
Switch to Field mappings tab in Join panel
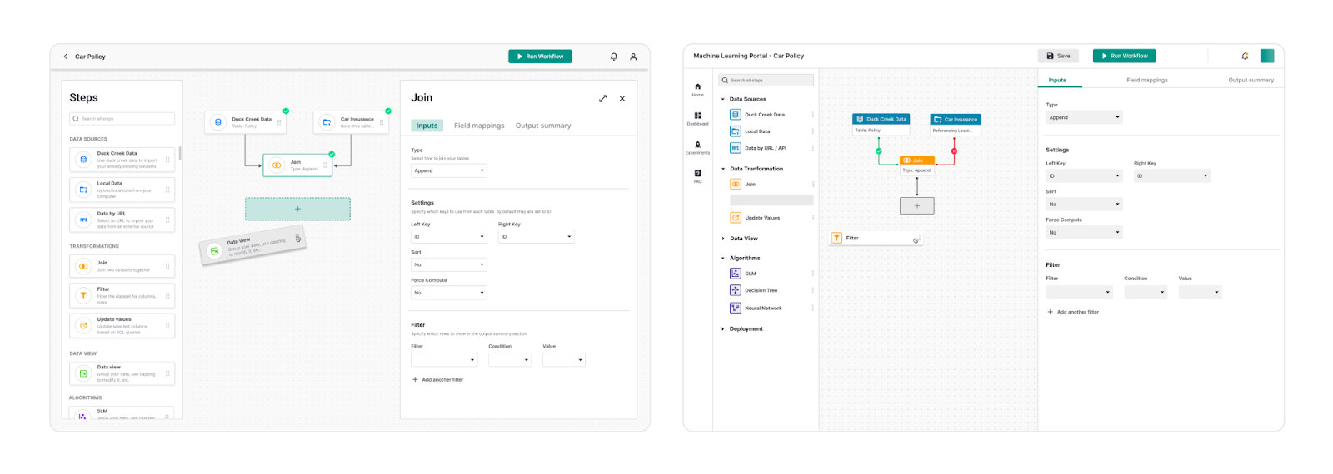pos(479,126)
